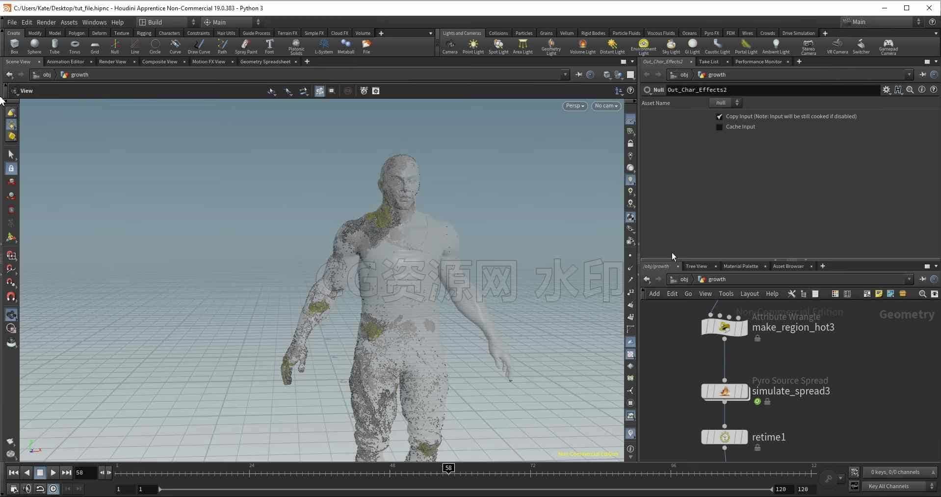This screenshot has height=497, width=941.
Task: Click the Gamepad Camera tool
Action: pos(888,47)
